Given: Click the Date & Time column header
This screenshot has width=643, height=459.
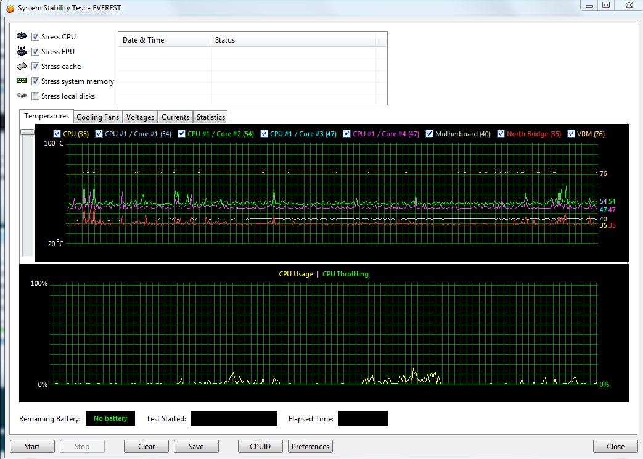Looking at the screenshot, I should [165, 40].
